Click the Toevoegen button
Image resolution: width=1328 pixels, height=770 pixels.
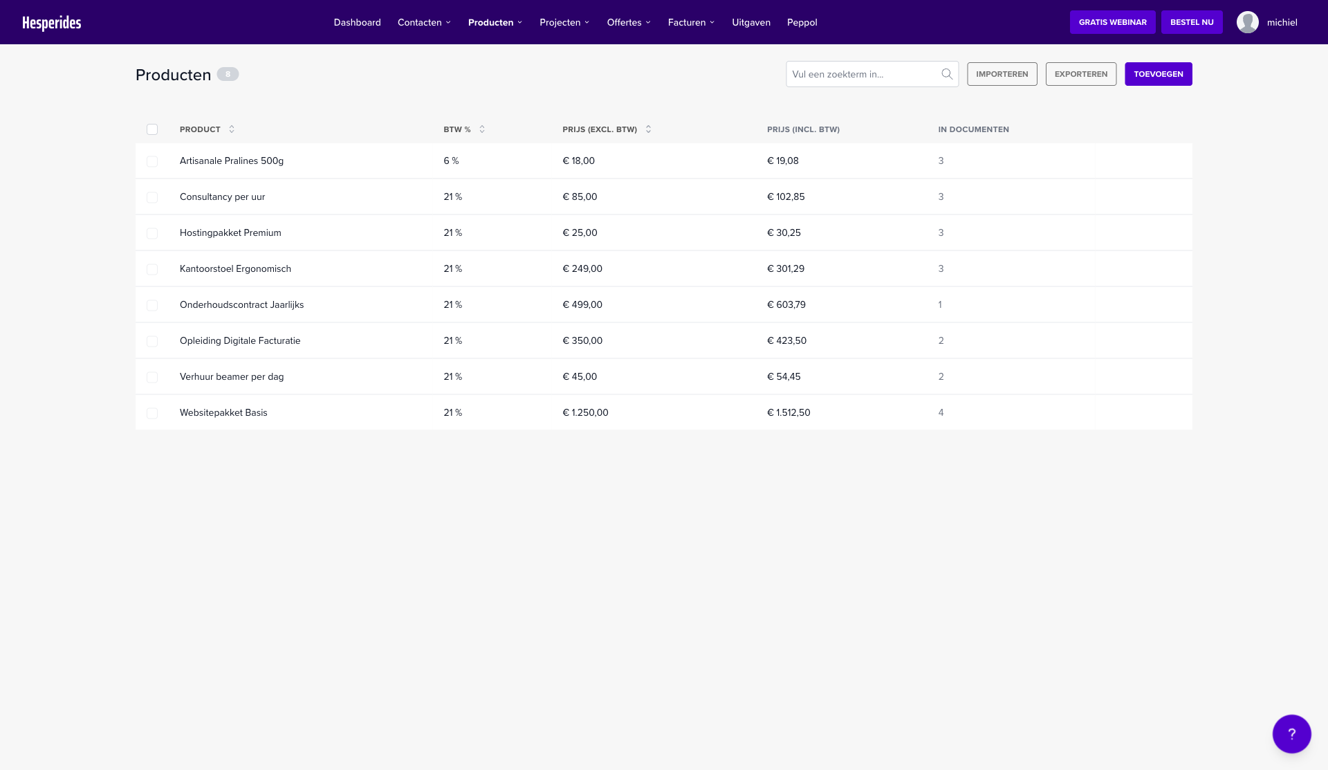[1159, 74]
